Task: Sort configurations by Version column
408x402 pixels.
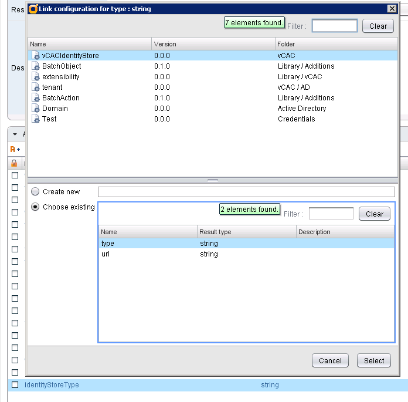Action: point(213,44)
